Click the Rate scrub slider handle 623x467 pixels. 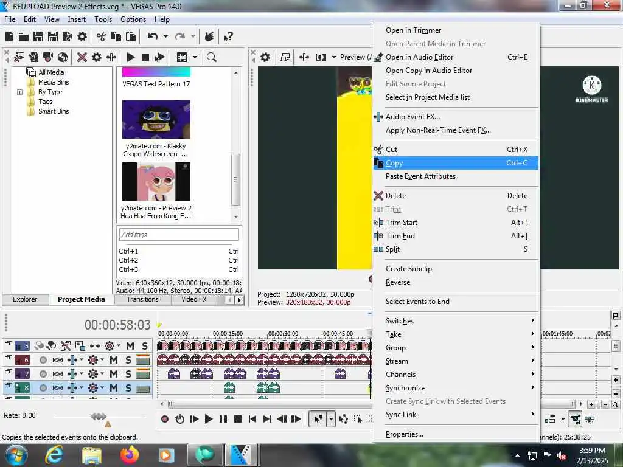(x=99, y=416)
